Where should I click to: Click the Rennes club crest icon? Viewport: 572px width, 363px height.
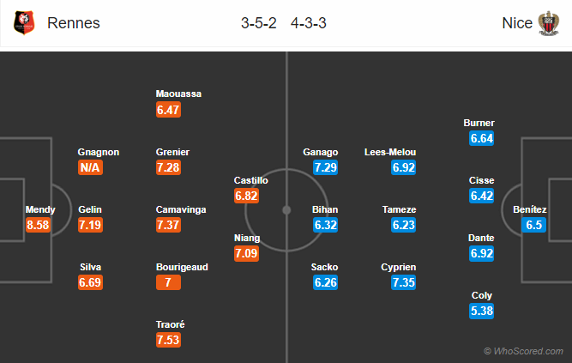tap(24, 23)
